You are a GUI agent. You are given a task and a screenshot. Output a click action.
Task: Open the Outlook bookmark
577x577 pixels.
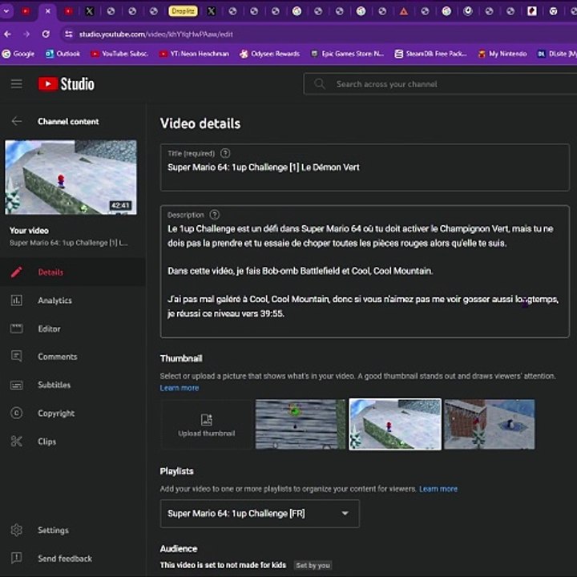click(x=63, y=54)
